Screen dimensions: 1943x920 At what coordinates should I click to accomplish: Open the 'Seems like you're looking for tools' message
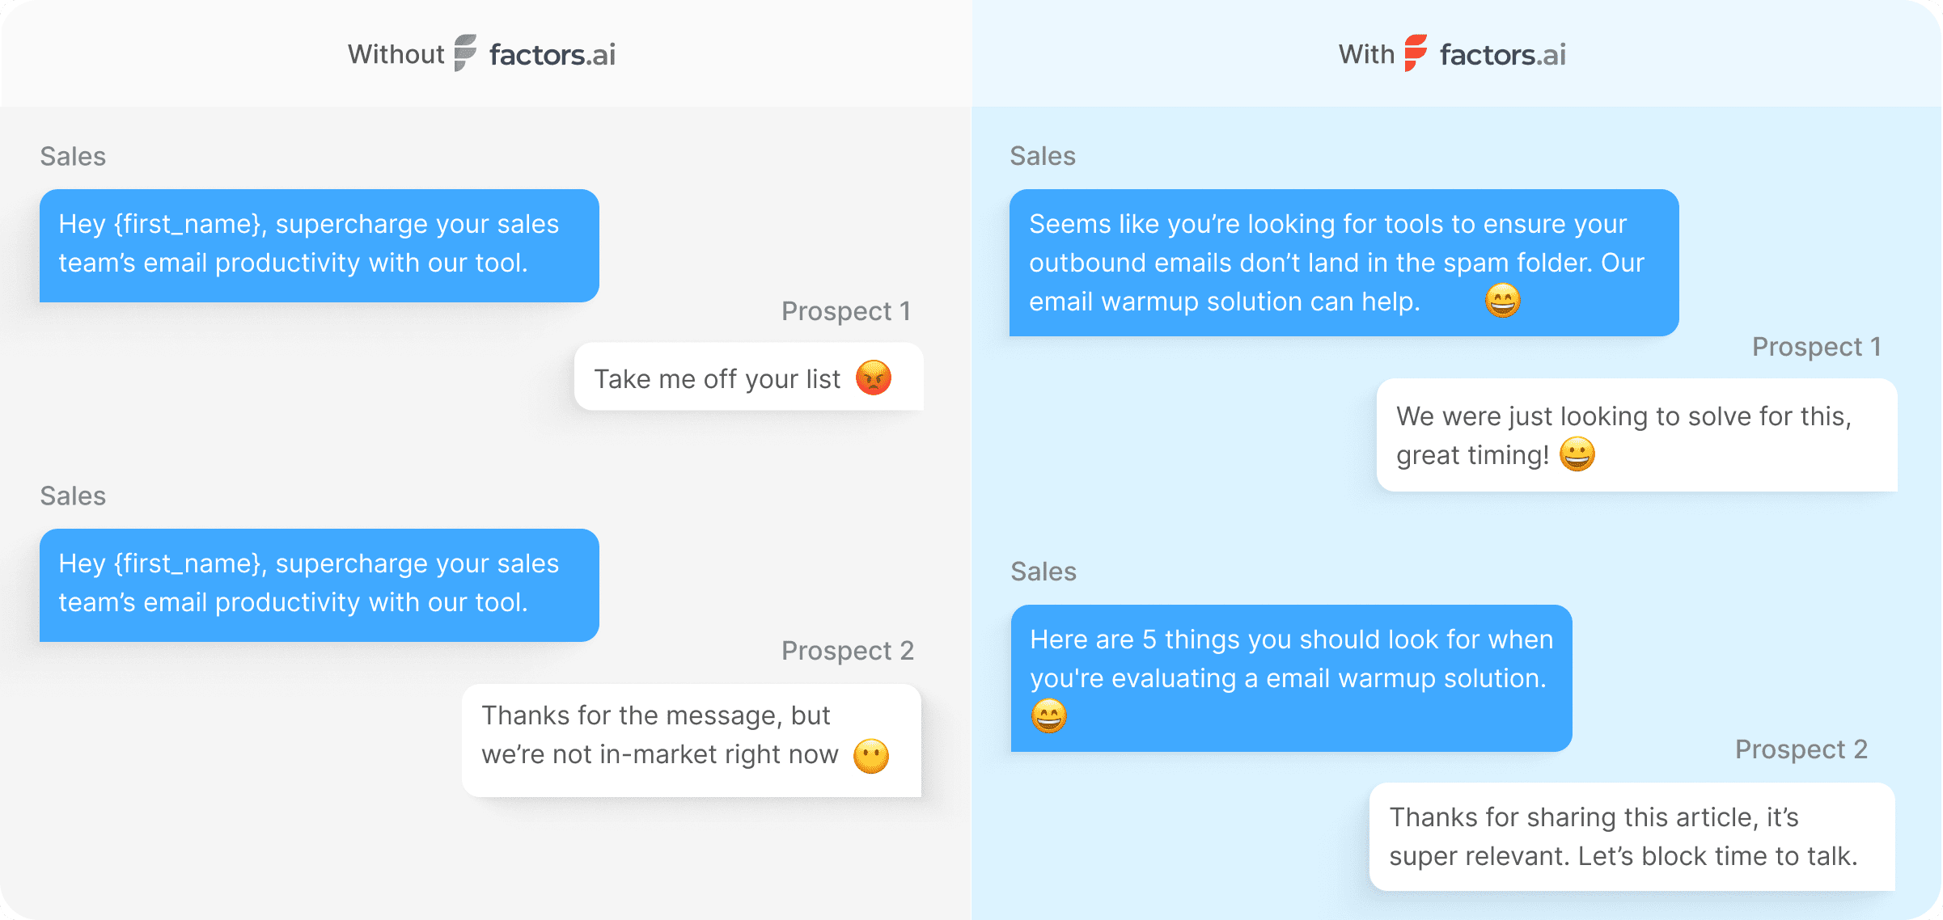[1343, 262]
